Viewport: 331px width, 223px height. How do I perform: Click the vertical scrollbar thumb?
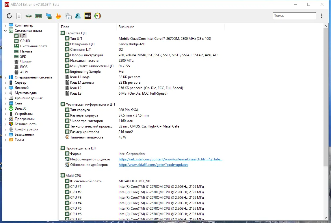pyautogui.click(x=326, y=97)
